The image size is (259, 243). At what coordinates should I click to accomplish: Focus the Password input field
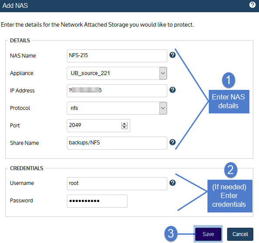click(97, 201)
